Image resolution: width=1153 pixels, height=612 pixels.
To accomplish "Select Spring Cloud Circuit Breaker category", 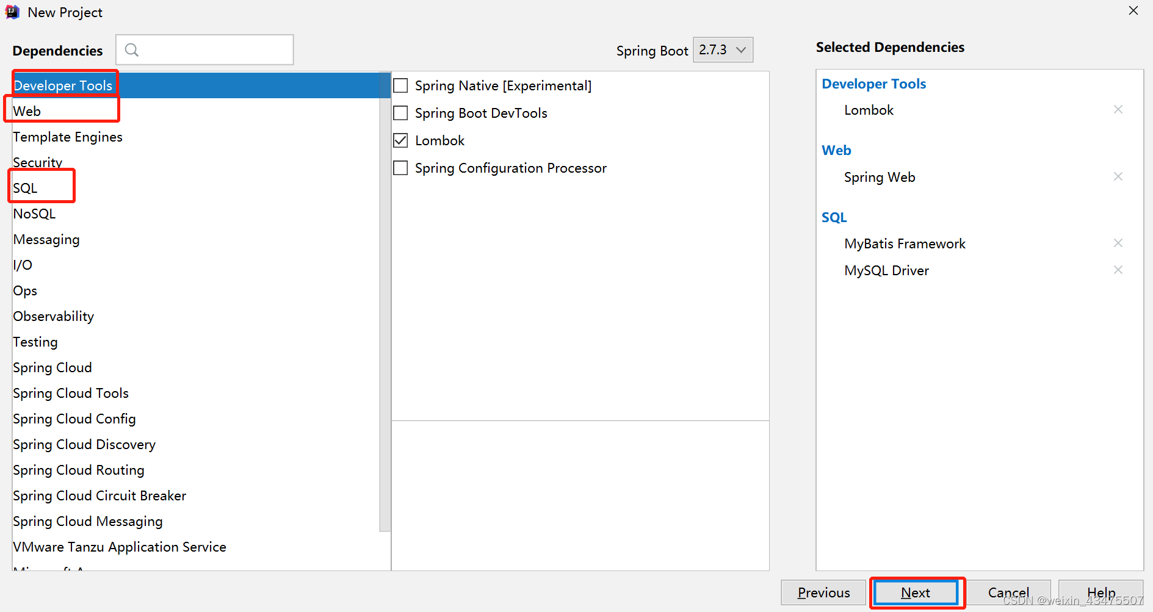I will 195,495.
